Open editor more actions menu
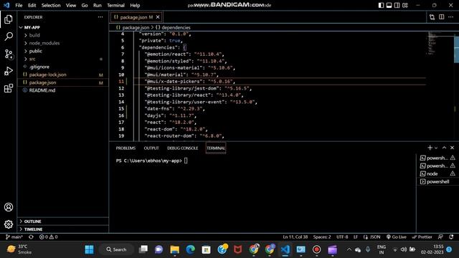Screen dimensions: 459x258 (451, 17)
